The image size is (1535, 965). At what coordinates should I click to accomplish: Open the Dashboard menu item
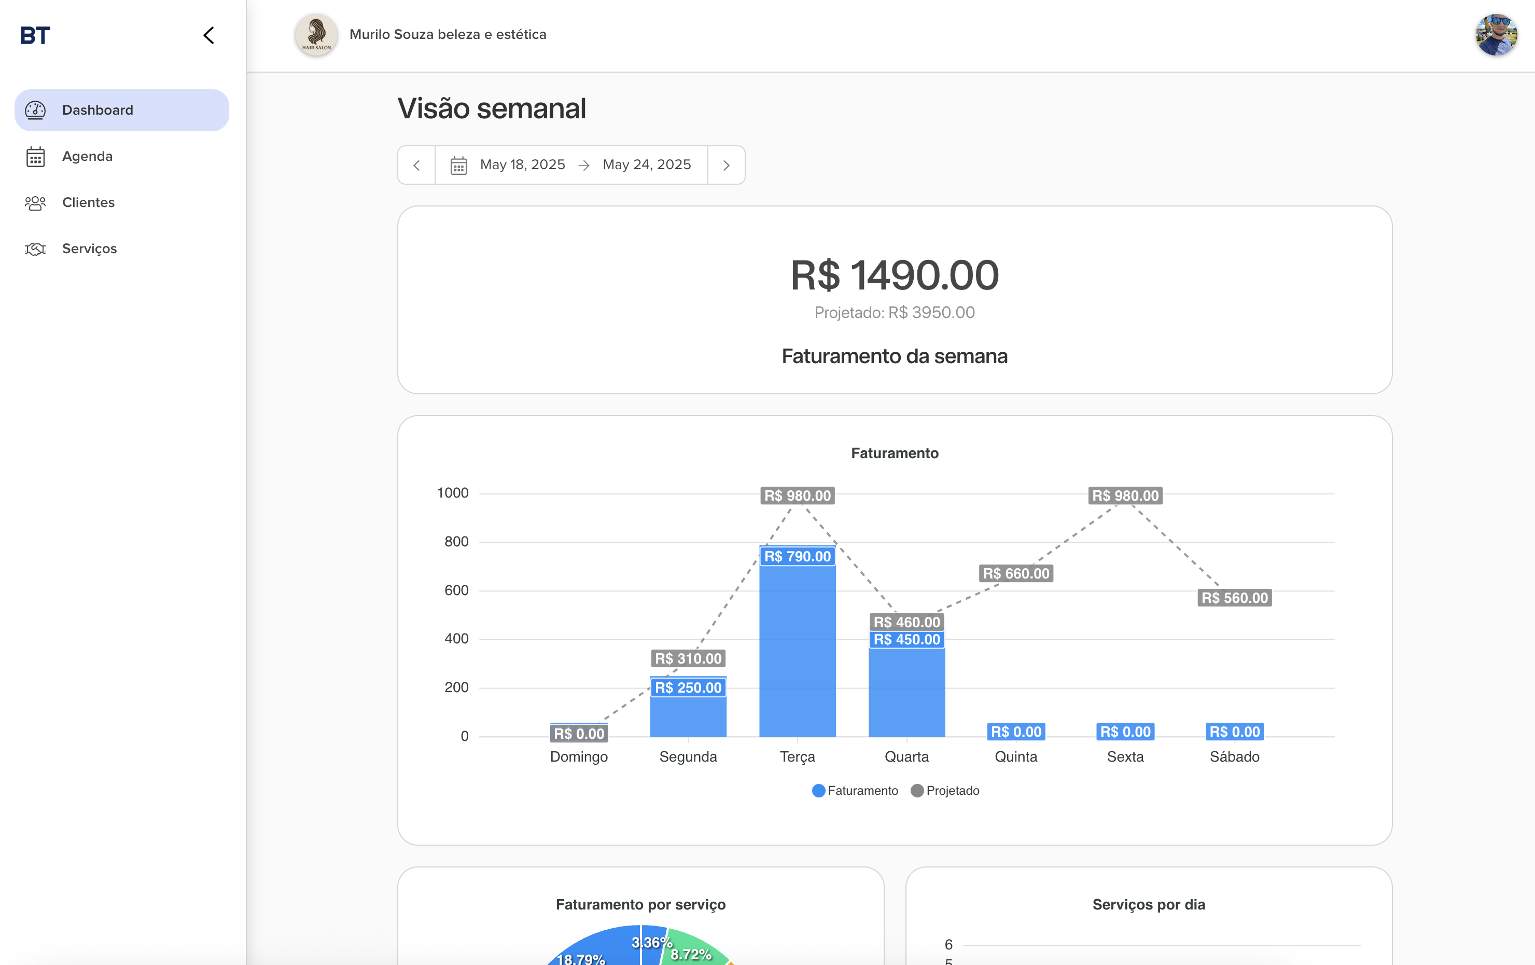[x=122, y=109]
